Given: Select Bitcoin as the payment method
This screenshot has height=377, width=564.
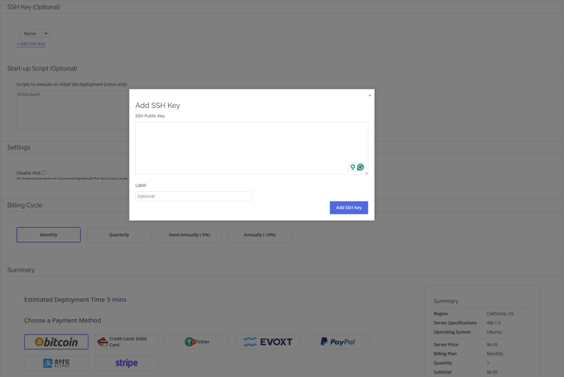Looking at the screenshot, I should tap(56, 341).
